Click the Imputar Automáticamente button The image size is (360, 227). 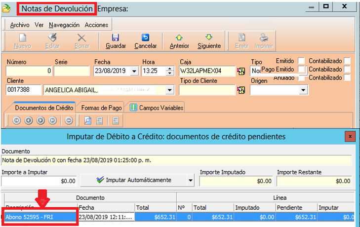pos(134,181)
